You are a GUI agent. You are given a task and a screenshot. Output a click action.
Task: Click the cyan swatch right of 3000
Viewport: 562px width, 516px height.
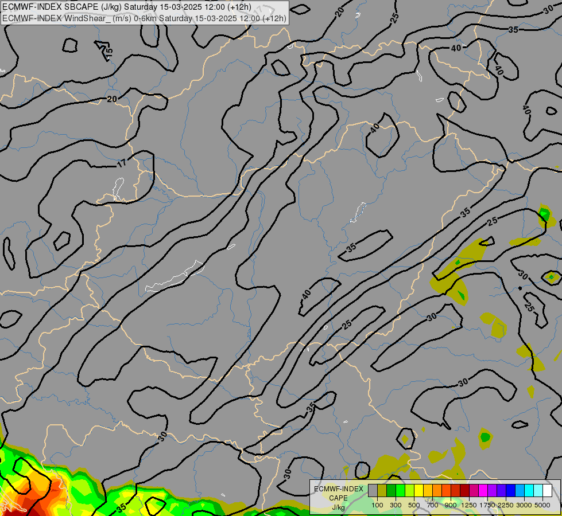[x=529, y=491]
